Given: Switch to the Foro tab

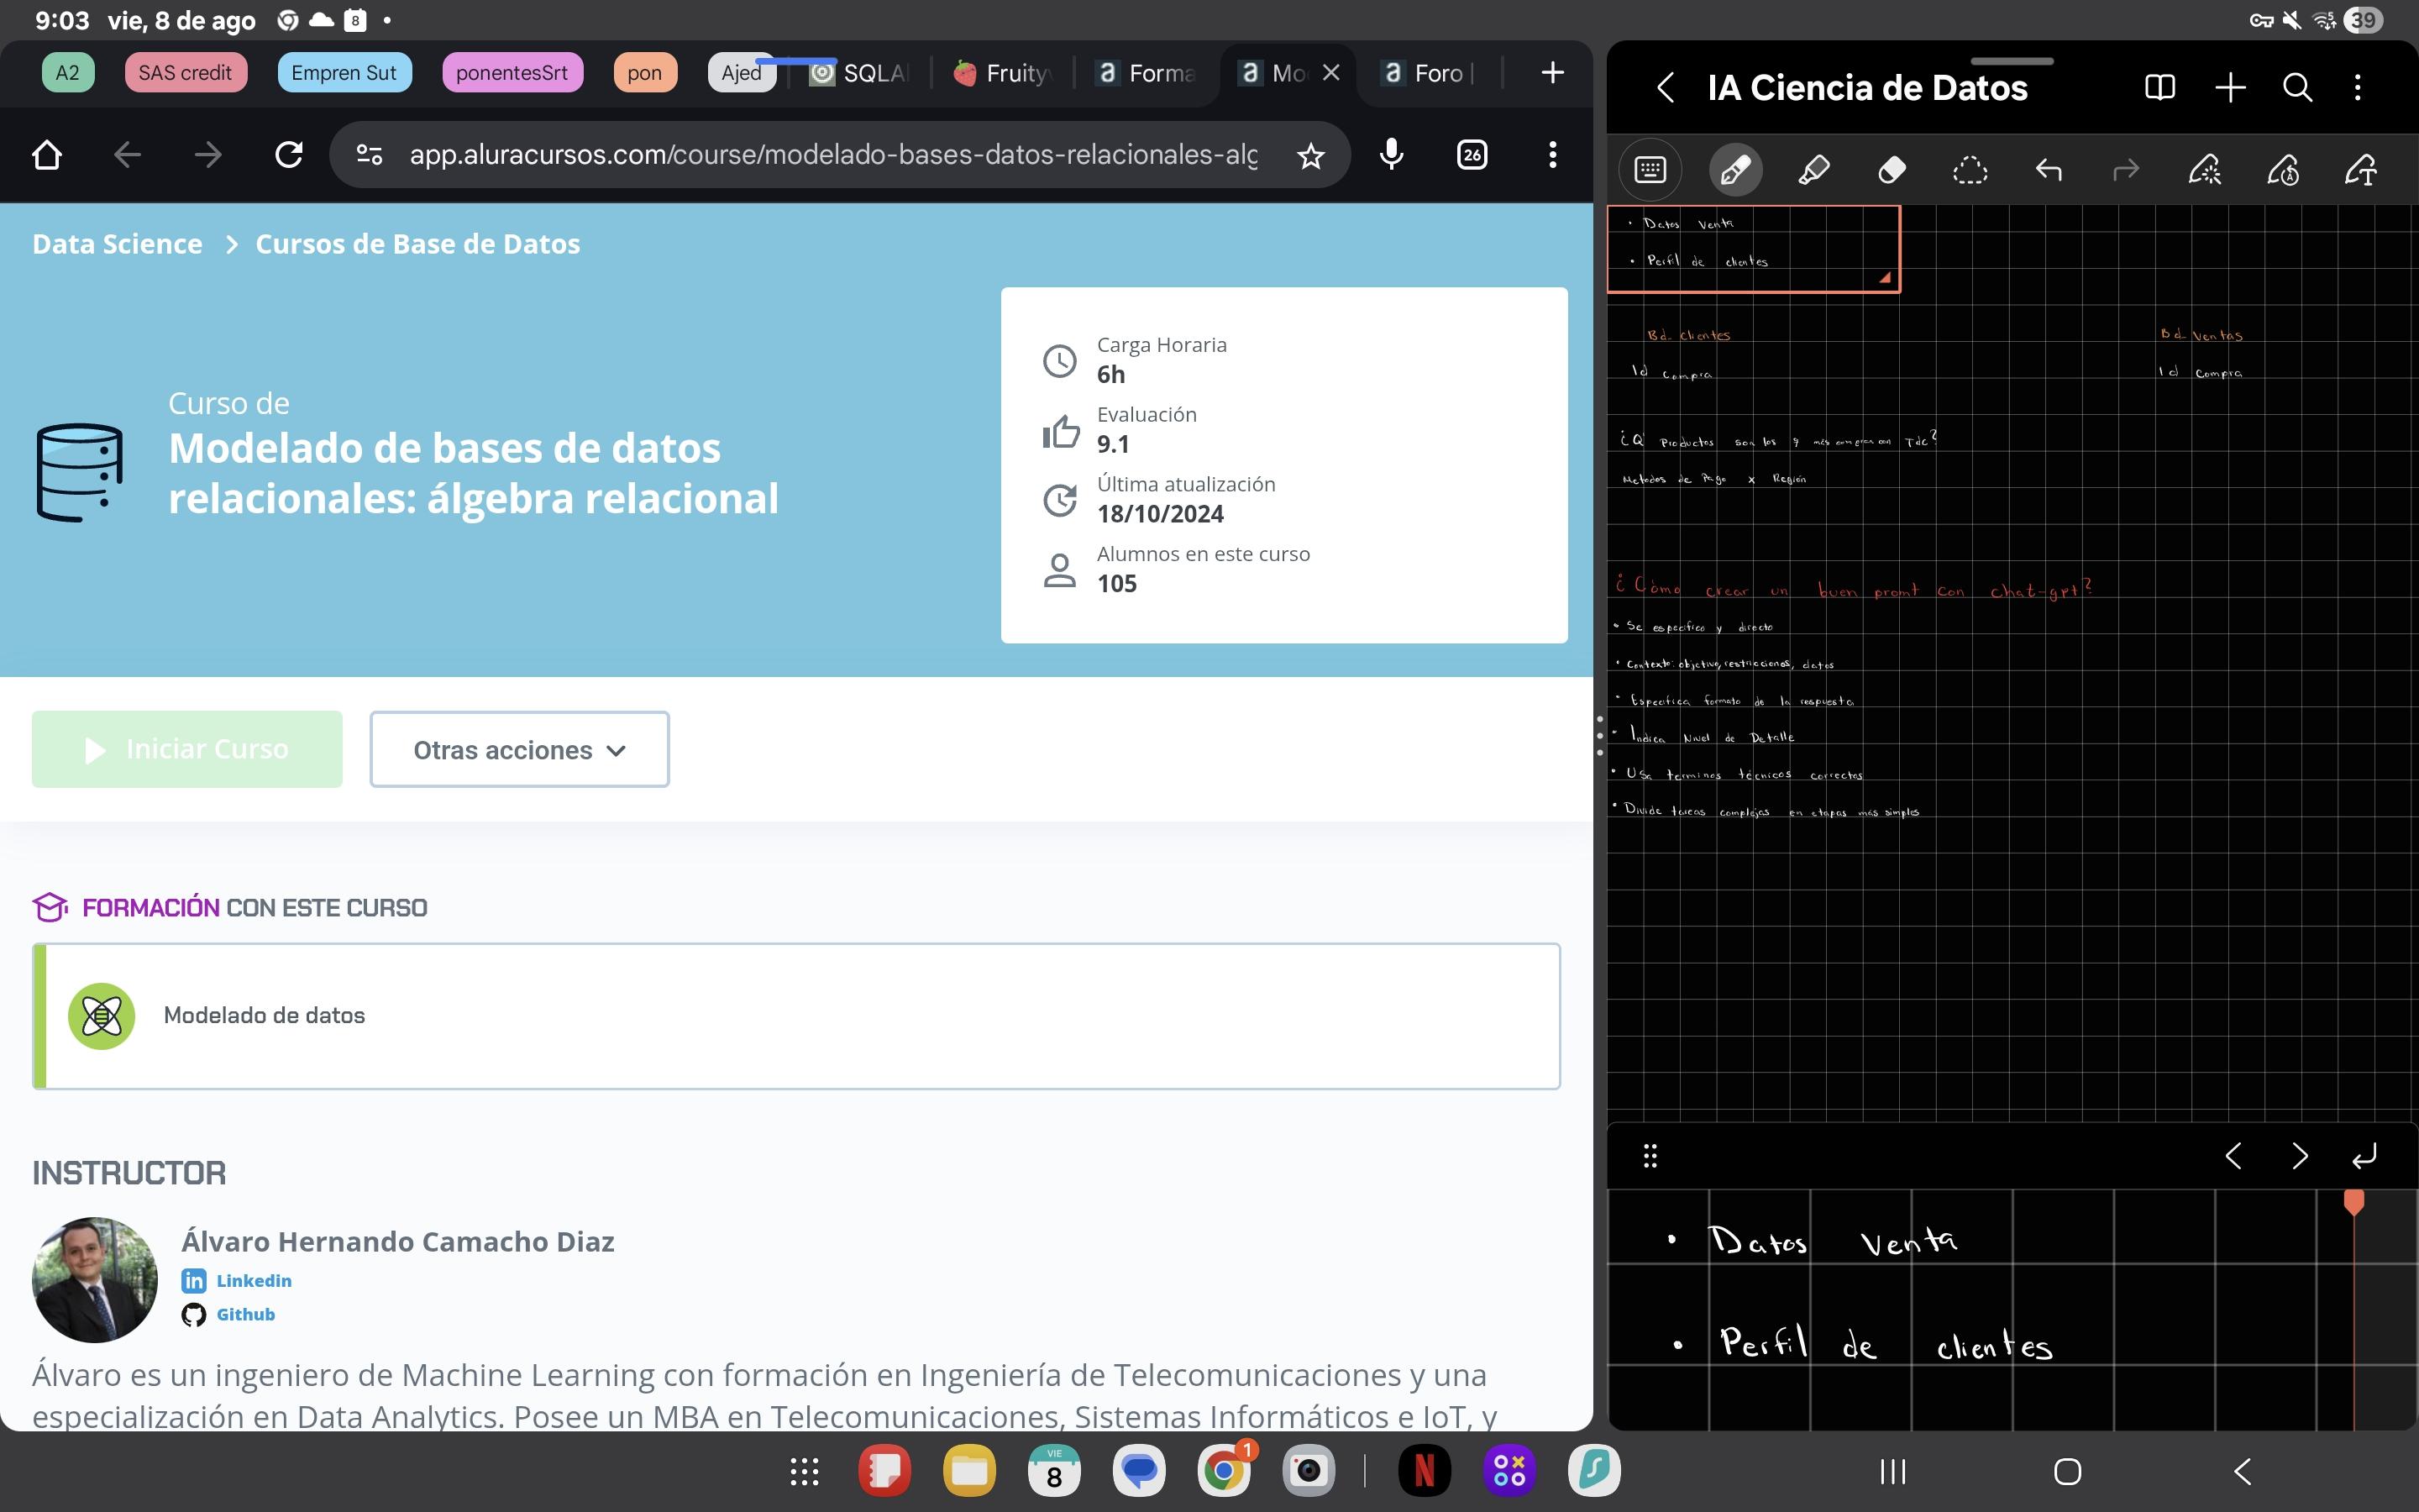Looking at the screenshot, I should (x=1427, y=72).
